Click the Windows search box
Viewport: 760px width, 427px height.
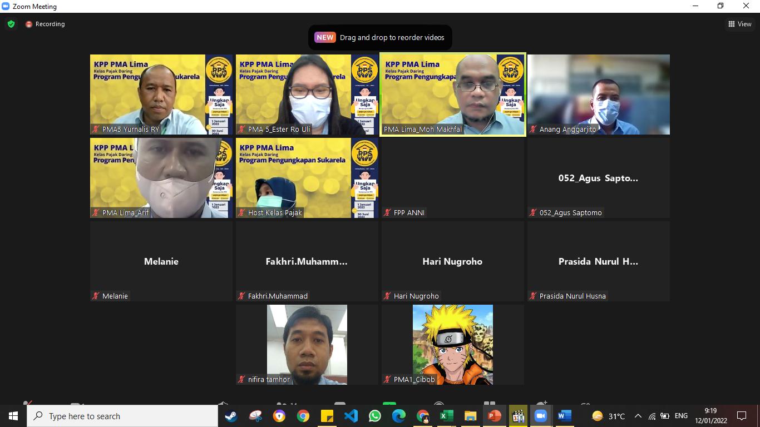(x=122, y=416)
